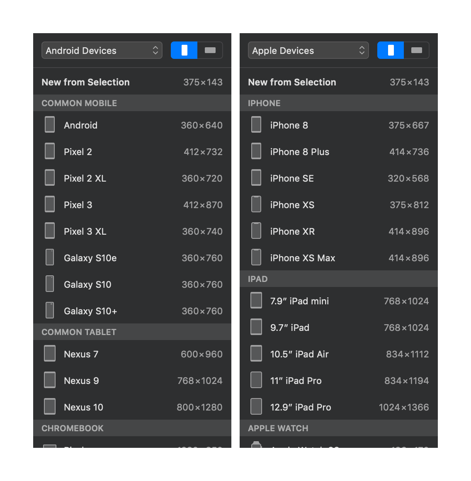Open the Android Devices dropdown

coord(102,50)
